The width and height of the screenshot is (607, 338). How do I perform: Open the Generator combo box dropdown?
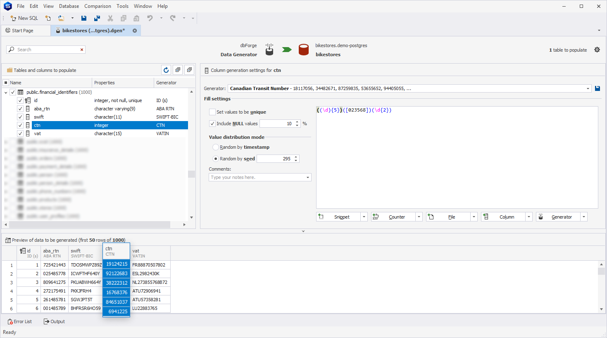[x=588, y=88]
